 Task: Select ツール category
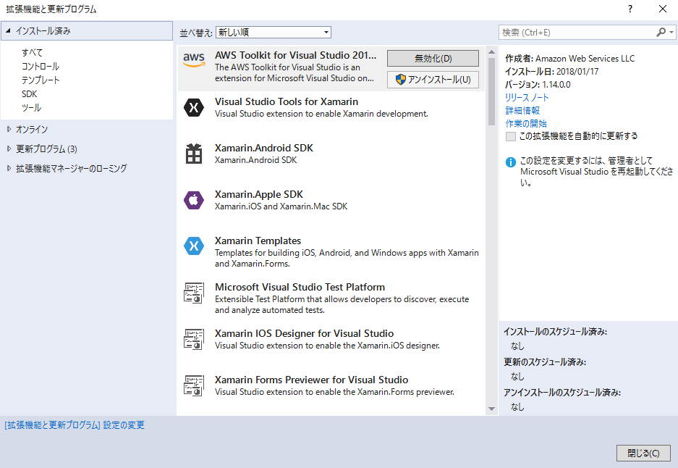31,107
